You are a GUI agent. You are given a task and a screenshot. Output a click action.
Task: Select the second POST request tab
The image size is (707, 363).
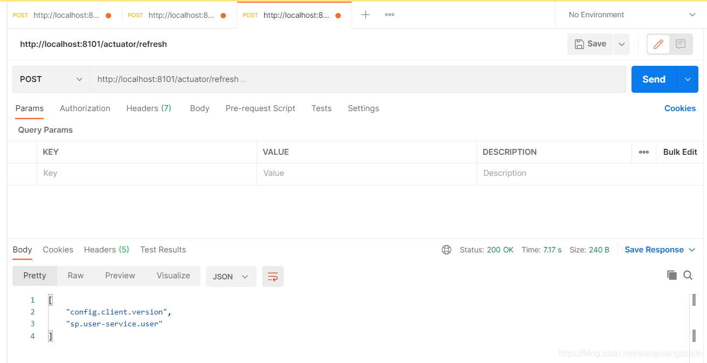[x=179, y=15]
